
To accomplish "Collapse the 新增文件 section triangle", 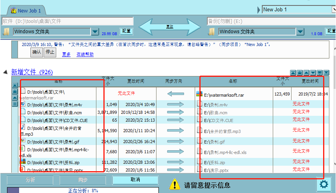I will pyautogui.click(x=5, y=72).
